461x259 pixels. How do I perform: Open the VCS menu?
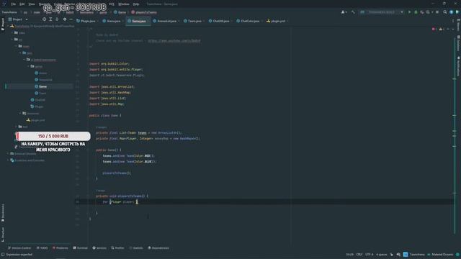[112, 4]
